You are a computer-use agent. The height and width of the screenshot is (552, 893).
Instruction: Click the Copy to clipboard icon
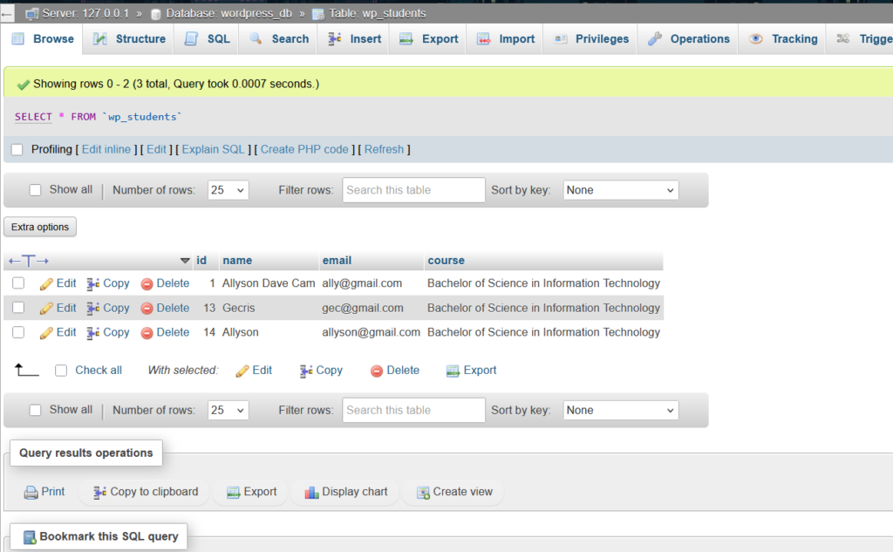(x=100, y=492)
